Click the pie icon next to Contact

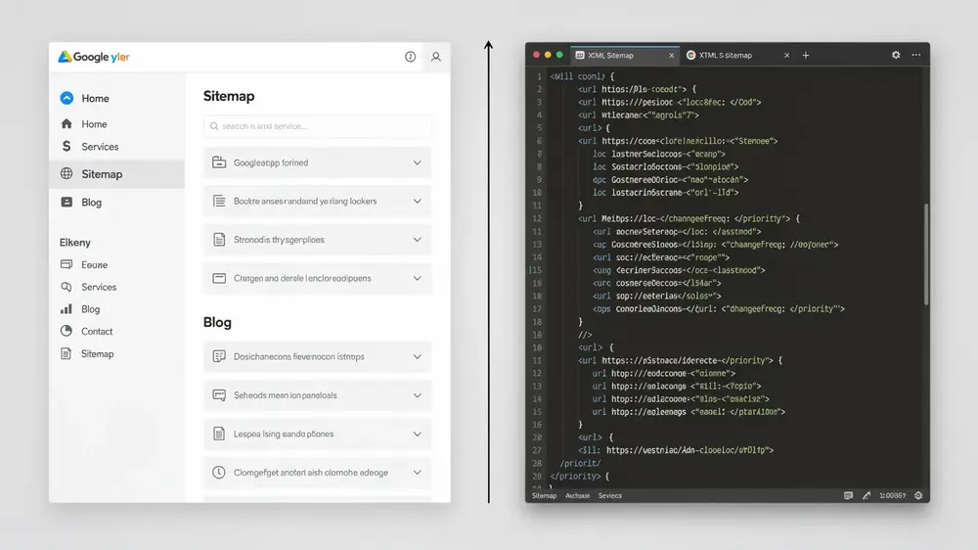(67, 331)
